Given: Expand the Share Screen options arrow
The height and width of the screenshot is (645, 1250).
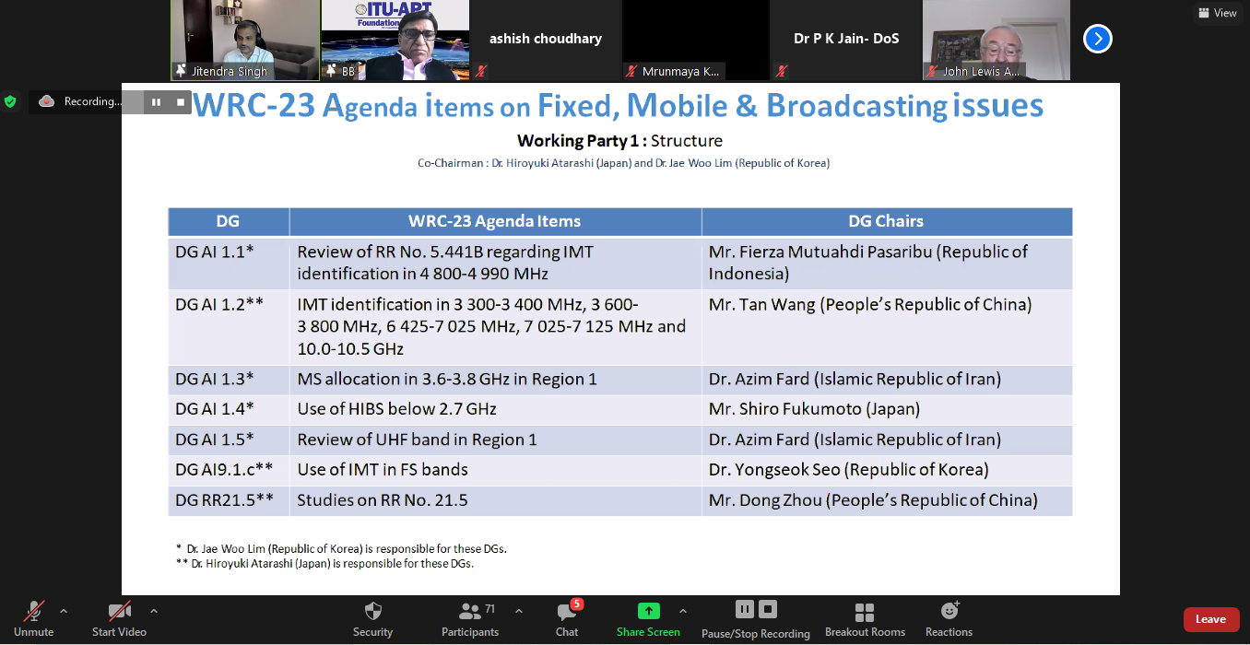Looking at the screenshot, I should [x=682, y=610].
